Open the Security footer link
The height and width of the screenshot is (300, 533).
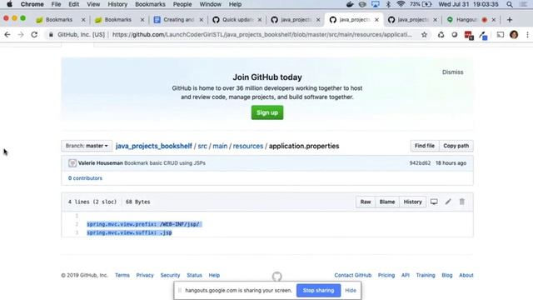tap(170, 275)
